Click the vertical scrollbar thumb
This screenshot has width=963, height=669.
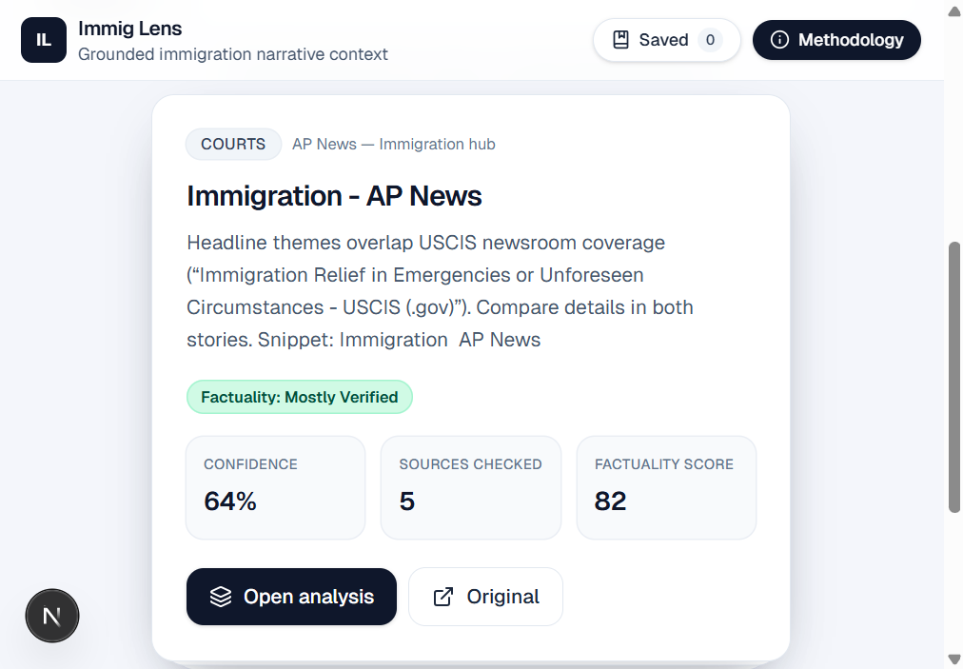954,376
